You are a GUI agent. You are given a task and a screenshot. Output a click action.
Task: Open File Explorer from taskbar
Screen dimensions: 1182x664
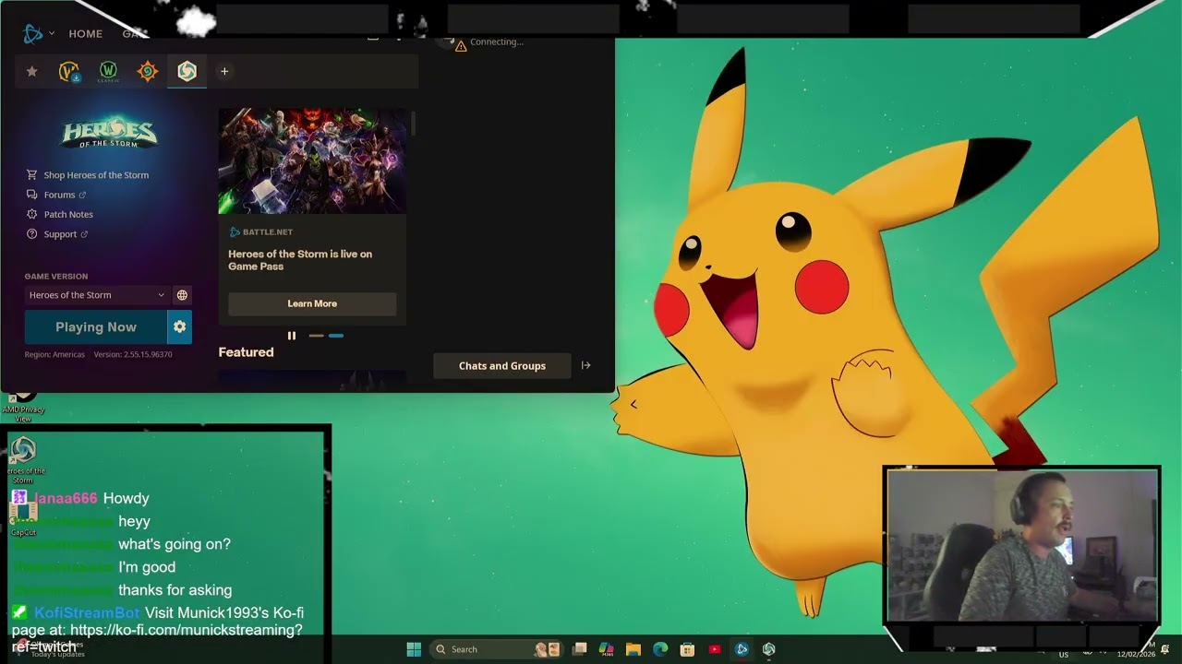[x=633, y=649]
